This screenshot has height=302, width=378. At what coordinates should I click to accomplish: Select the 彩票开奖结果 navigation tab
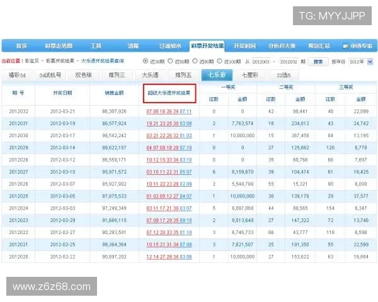coord(207,46)
